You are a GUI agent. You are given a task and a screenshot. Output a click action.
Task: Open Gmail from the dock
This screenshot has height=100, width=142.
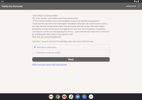pos(51,97)
